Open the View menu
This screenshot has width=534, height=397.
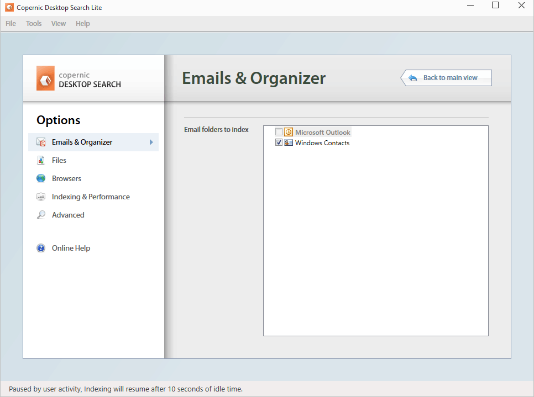tap(59, 24)
